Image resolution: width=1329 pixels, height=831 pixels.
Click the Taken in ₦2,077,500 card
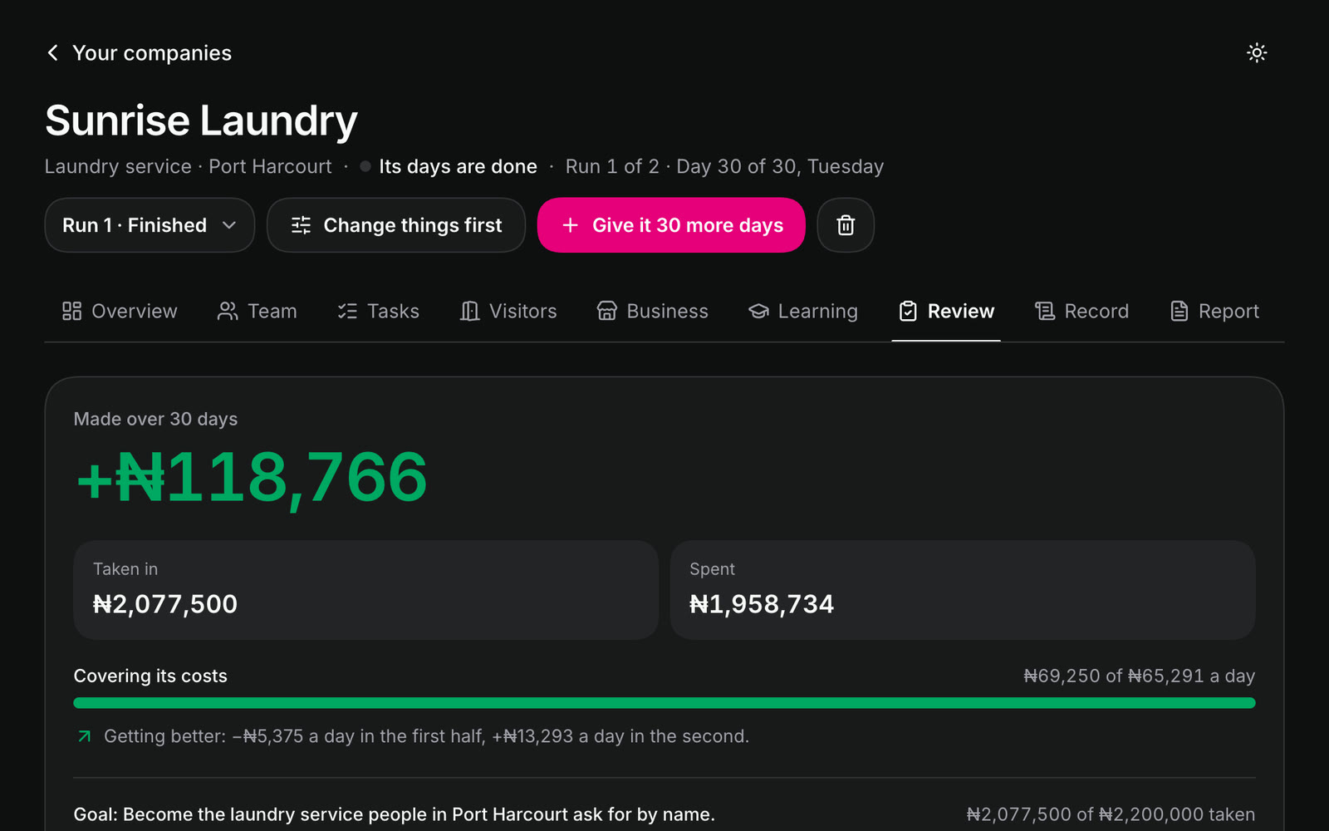click(366, 590)
